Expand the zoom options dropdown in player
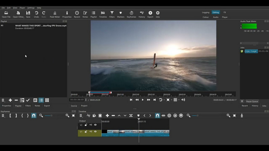This screenshot has width=269, height=151. click(x=171, y=100)
